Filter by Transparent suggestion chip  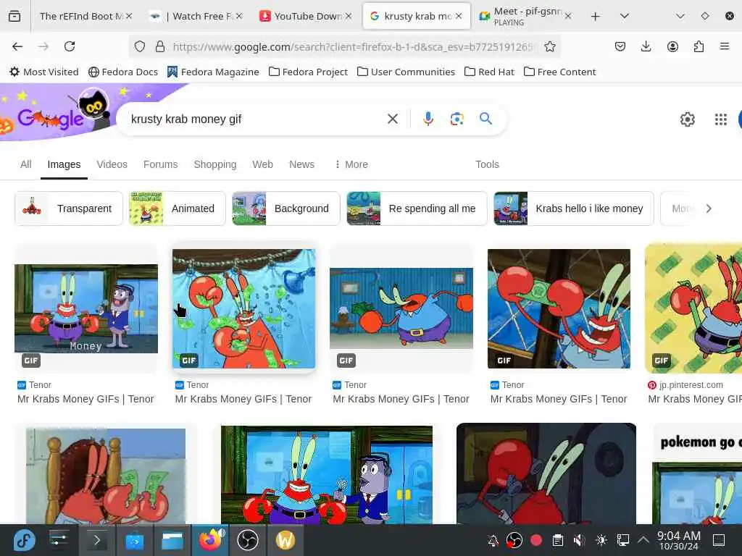point(69,208)
